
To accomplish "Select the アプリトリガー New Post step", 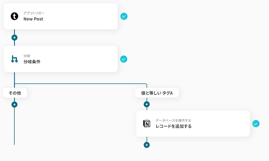I will (61, 16).
